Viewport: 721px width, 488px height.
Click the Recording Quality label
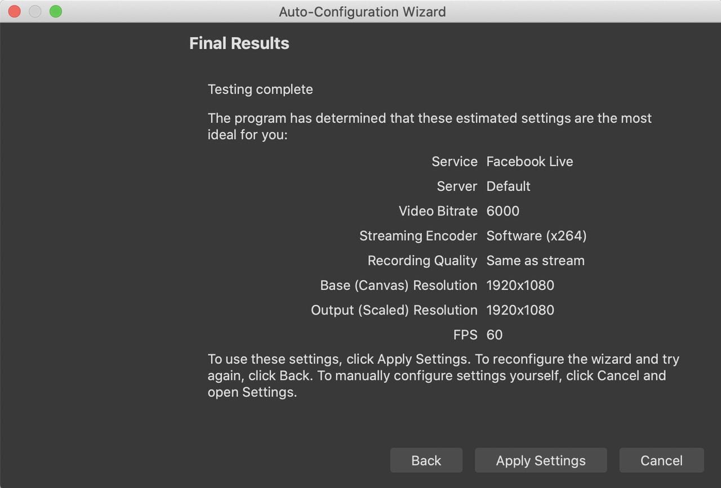click(422, 261)
